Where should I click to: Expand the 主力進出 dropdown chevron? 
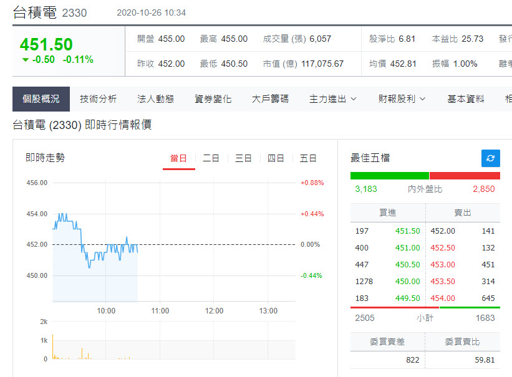point(354,99)
